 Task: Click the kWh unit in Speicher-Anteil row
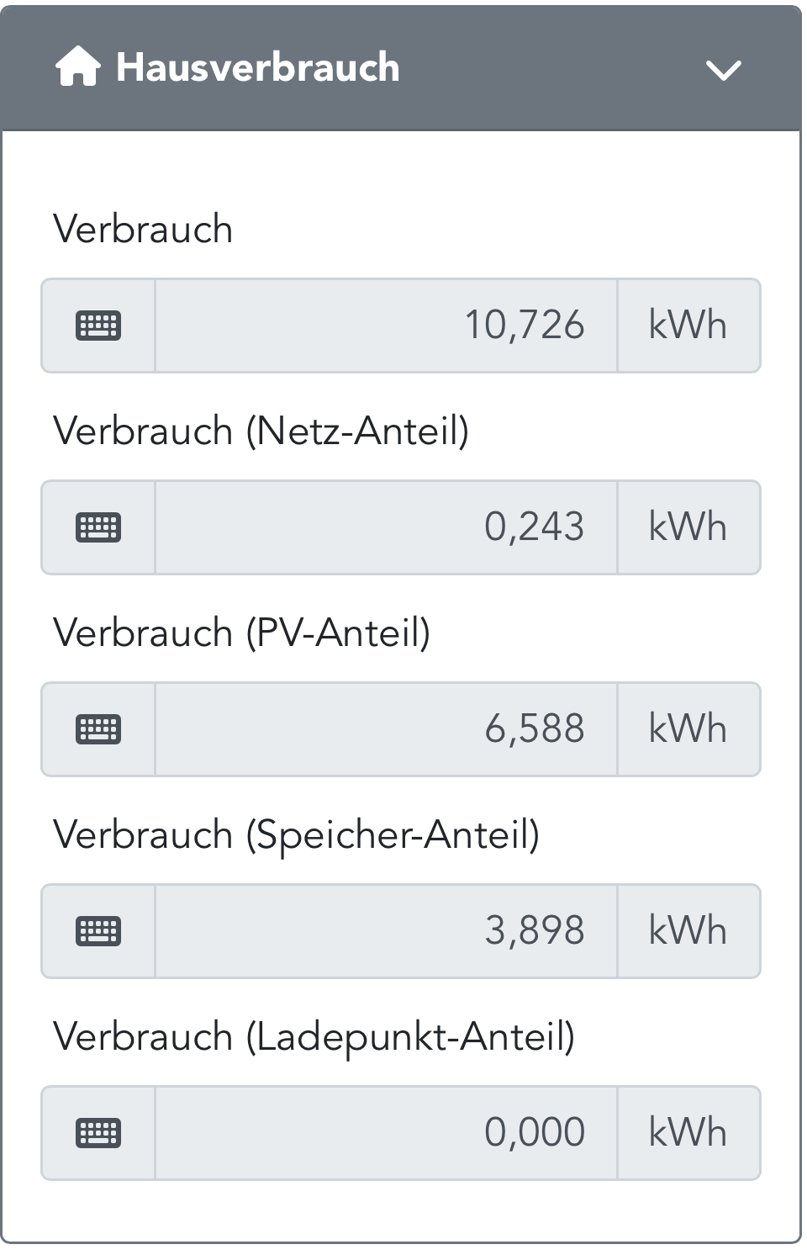click(x=688, y=931)
